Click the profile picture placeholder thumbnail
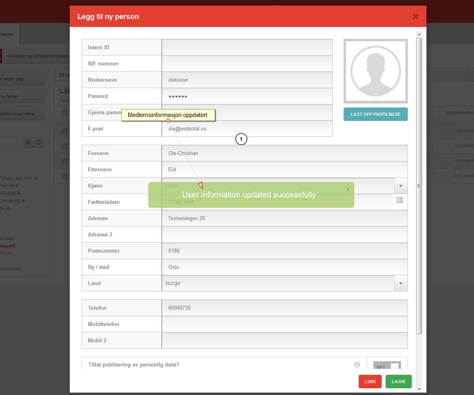This screenshot has width=474, height=395. click(x=375, y=71)
